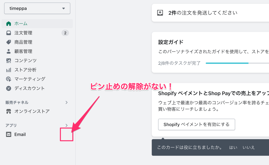Viewport: 269px width, 165px height.
Task: Open ストア分析 page
Action: [25, 70]
